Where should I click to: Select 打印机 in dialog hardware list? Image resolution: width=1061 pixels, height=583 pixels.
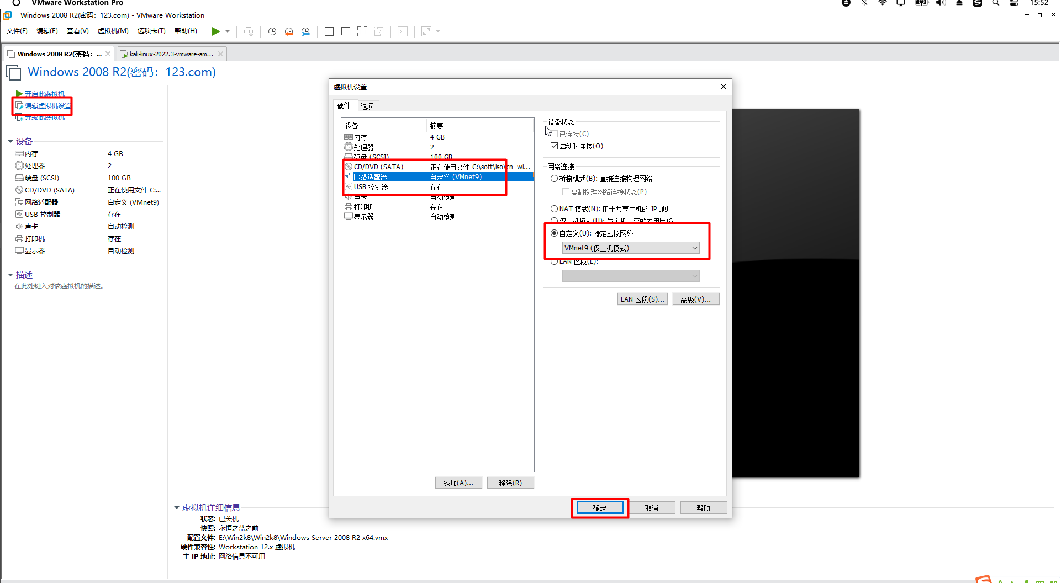click(x=437, y=207)
